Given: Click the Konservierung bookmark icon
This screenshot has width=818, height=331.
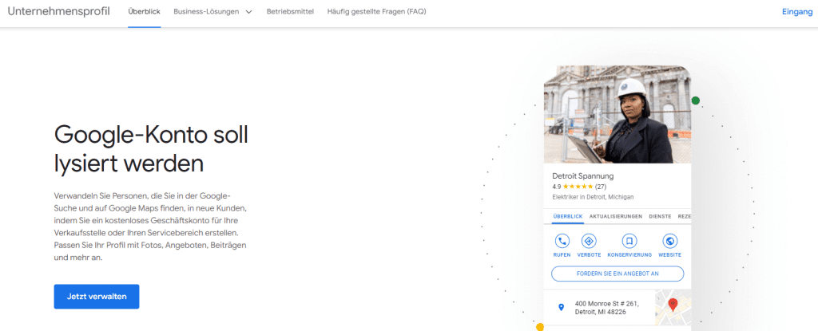Looking at the screenshot, I should pos(629,241).
